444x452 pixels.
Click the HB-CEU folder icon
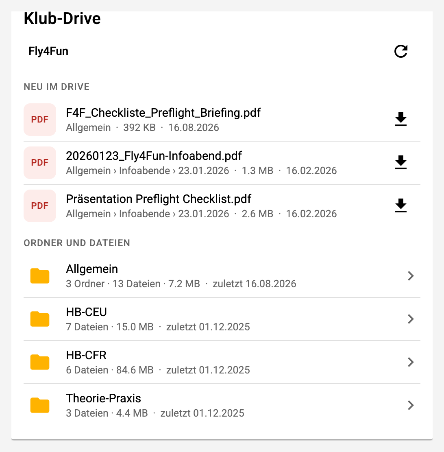point(40,319)
